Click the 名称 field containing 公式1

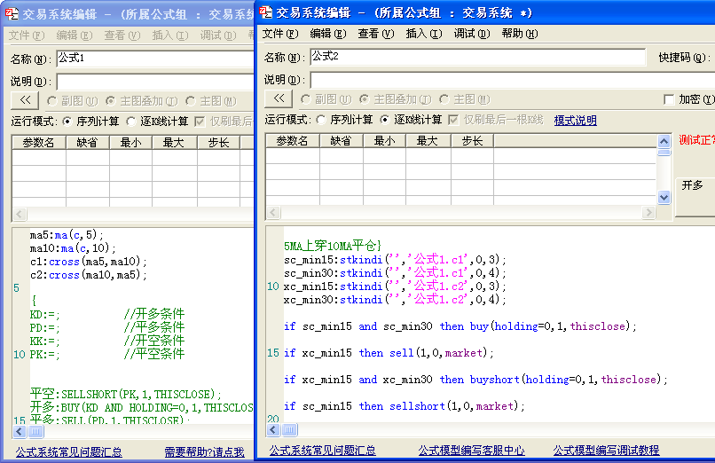(x=155, y=59)
